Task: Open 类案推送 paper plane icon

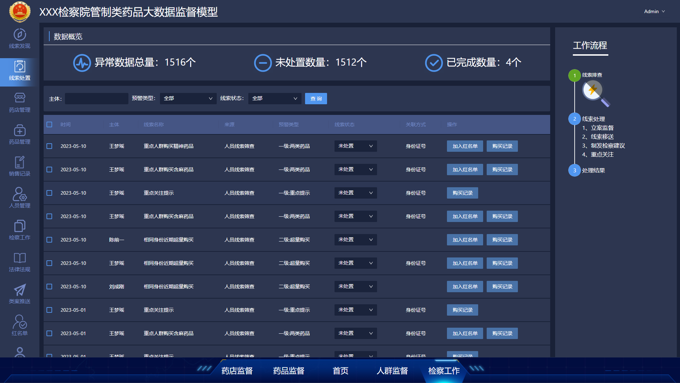Action: (x=20, y=290)
